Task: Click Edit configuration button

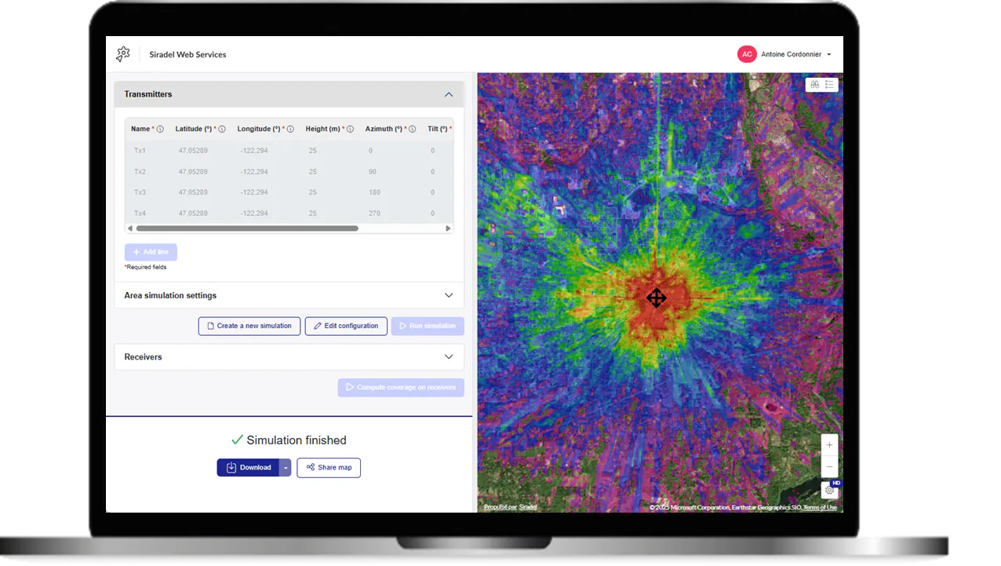Action: tap(346, 326)
